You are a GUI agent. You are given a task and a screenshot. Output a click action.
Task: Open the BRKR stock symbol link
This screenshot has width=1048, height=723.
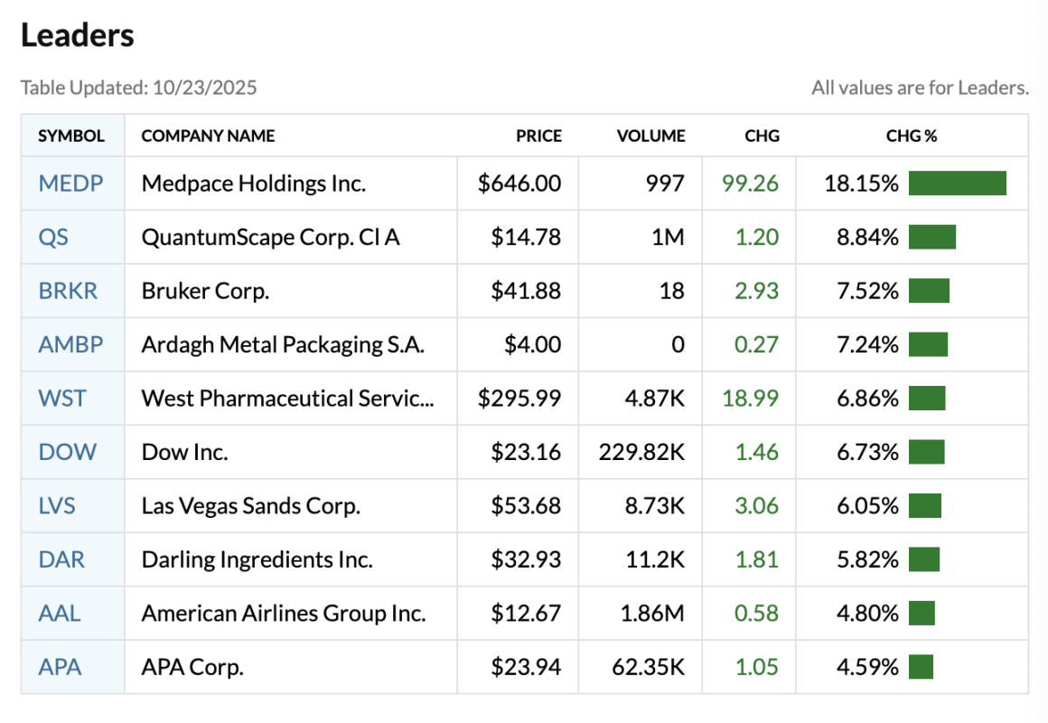pos(68,291)
